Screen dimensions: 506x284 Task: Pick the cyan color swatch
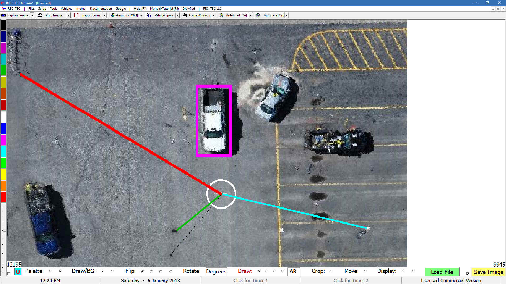(3, 151)
